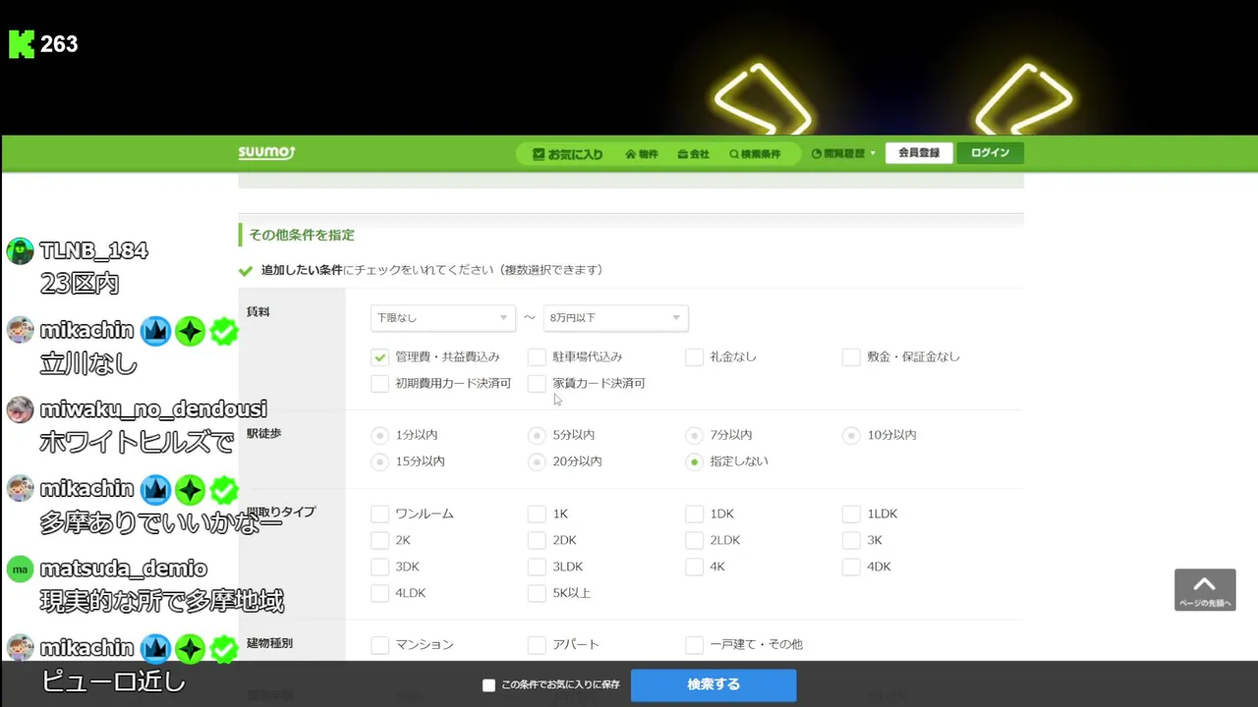Check 2K layout checkbox
The width and height of the screenshot is (1258, 707).
[380, 541]
